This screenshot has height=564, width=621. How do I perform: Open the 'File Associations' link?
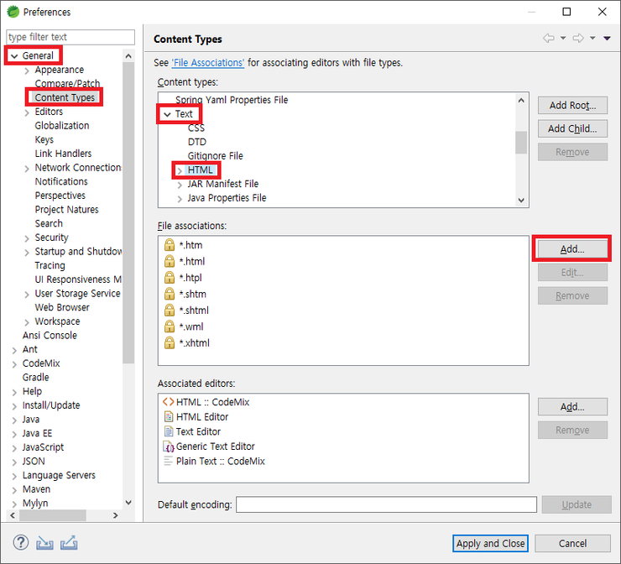(208, 63)
